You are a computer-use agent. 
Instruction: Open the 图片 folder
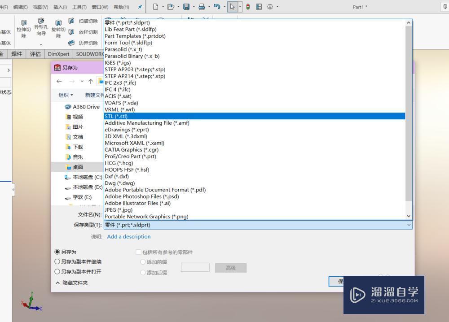click(75, 126)
